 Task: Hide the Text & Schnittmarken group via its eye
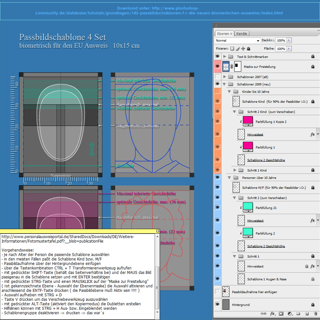[218, 56]
